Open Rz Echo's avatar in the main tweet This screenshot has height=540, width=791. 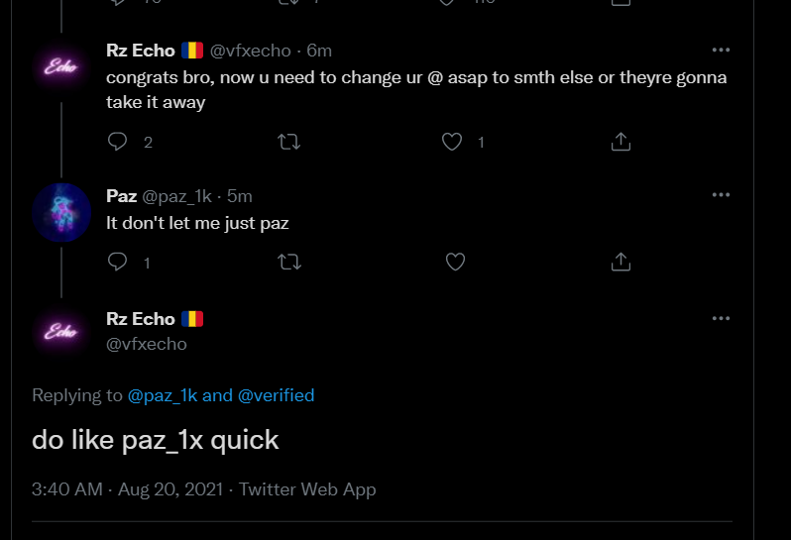click(61, 332)
